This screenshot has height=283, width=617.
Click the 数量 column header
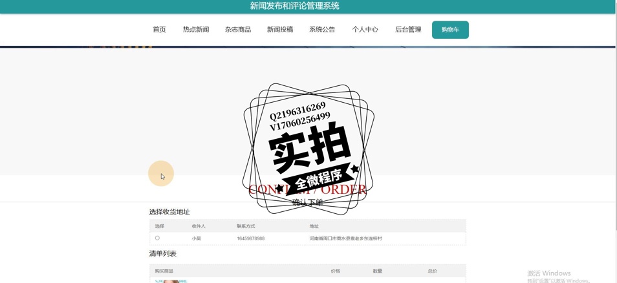click(x=377, y=271)
